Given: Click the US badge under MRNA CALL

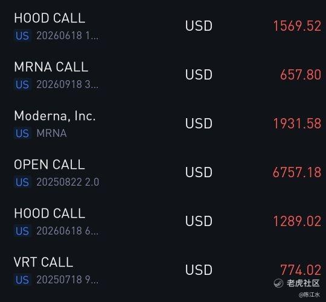Looking at the screenshot, I should click(22, 84).
